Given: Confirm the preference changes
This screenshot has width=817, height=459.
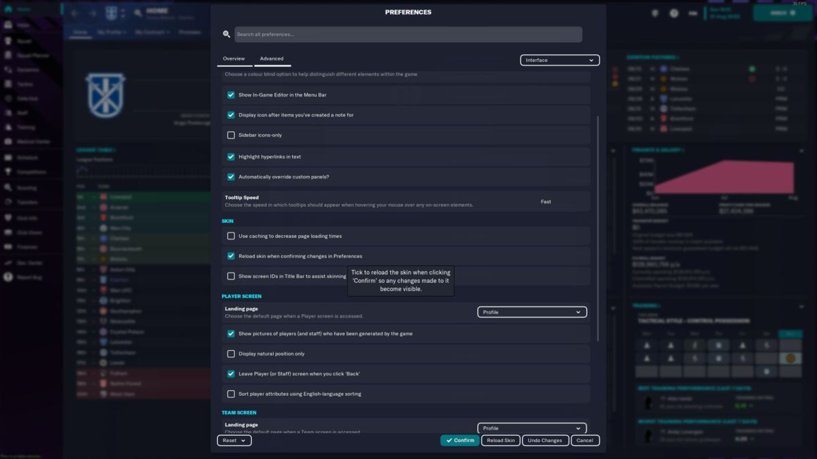Looking at the screenshot, I should pos(460,440).
